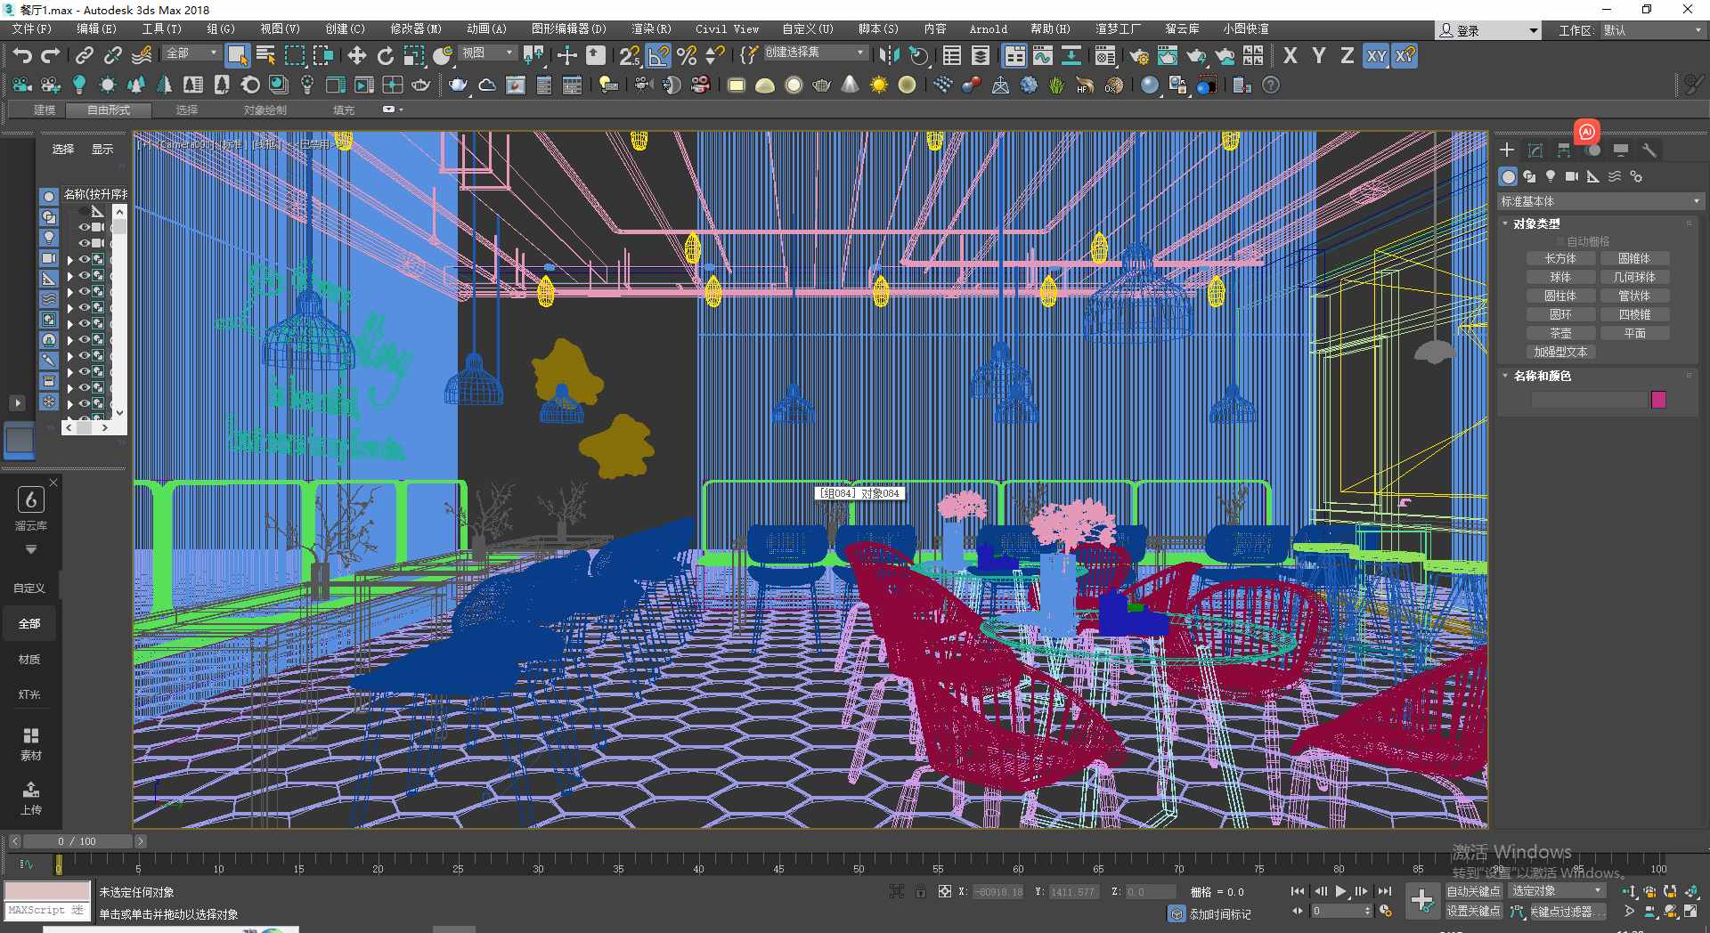
Task: Open Render Setup teapot icon
Action: (1138, 56)
